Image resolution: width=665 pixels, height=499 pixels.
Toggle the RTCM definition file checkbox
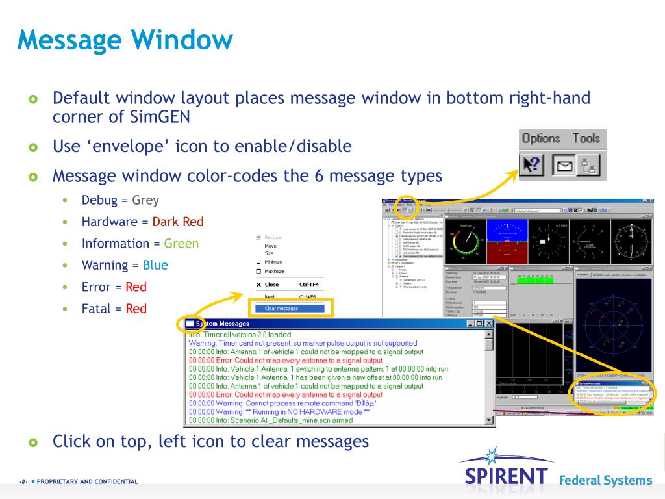tap(397, 249)
